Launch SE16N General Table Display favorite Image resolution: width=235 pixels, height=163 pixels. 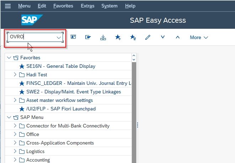point(61,66)
